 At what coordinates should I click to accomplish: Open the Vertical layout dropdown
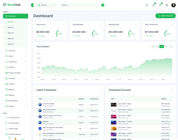click(46, 5)
